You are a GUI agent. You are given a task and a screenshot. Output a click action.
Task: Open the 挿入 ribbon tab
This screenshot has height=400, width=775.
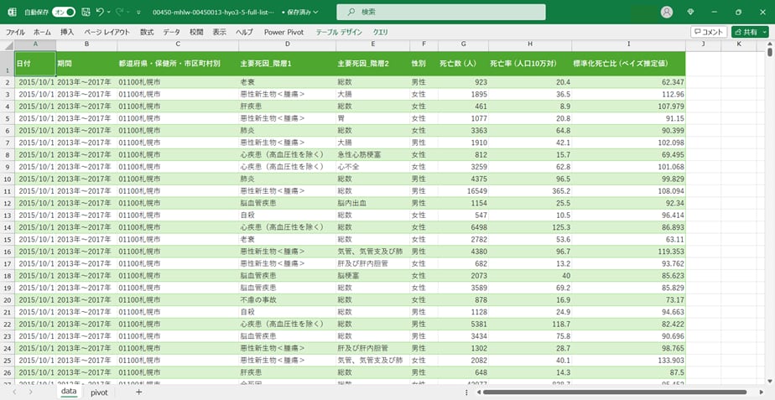67,32
